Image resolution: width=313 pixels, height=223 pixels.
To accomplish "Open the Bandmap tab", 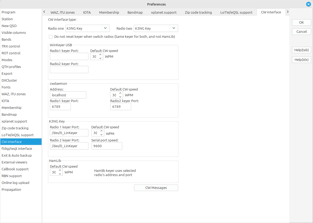I will tap(135, 12).
